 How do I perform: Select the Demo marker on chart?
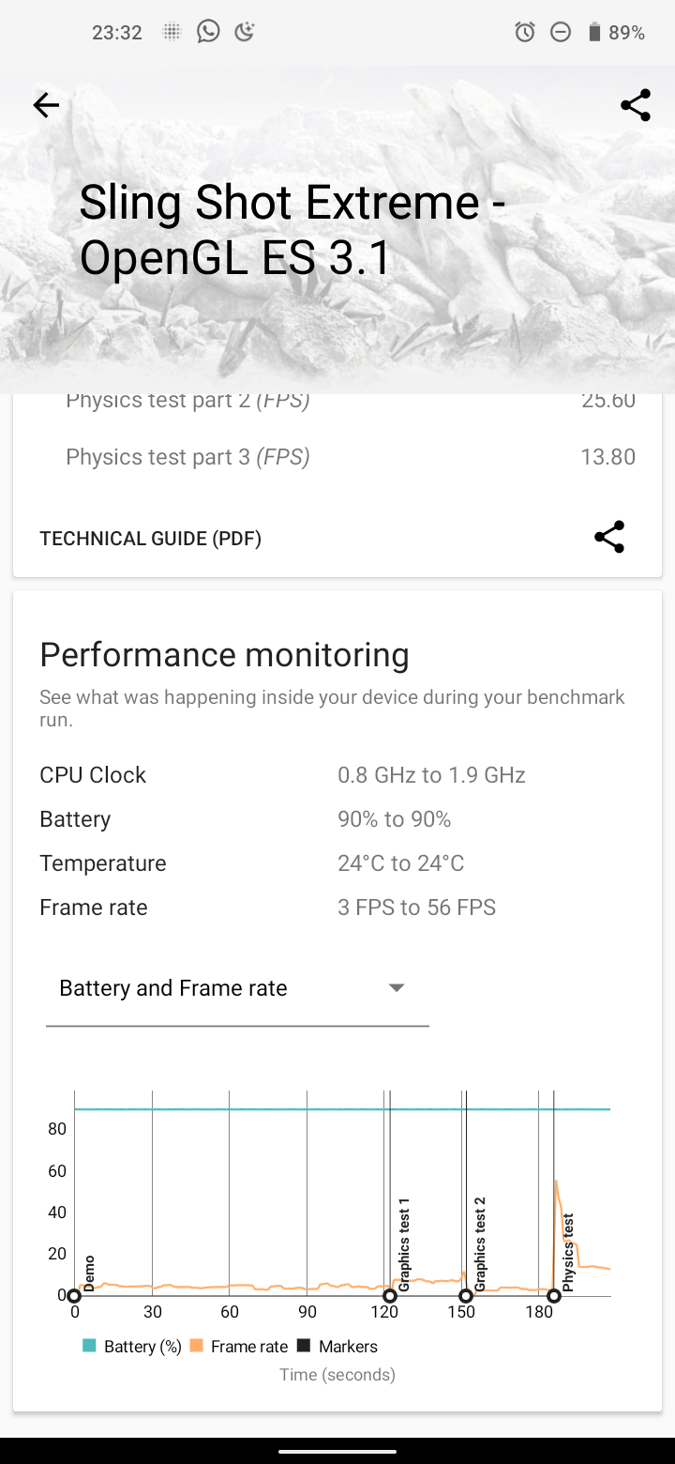[74, 1296]
